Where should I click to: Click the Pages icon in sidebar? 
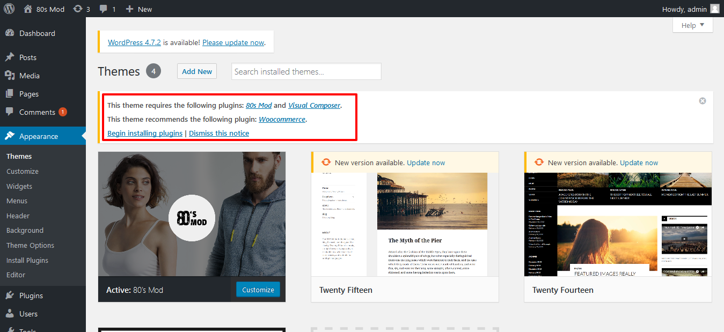tap(10, 94)
